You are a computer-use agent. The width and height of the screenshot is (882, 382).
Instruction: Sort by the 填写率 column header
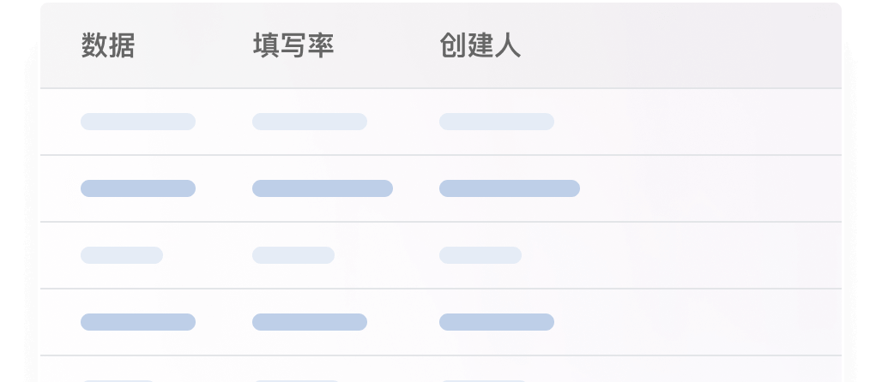point(293,45)
